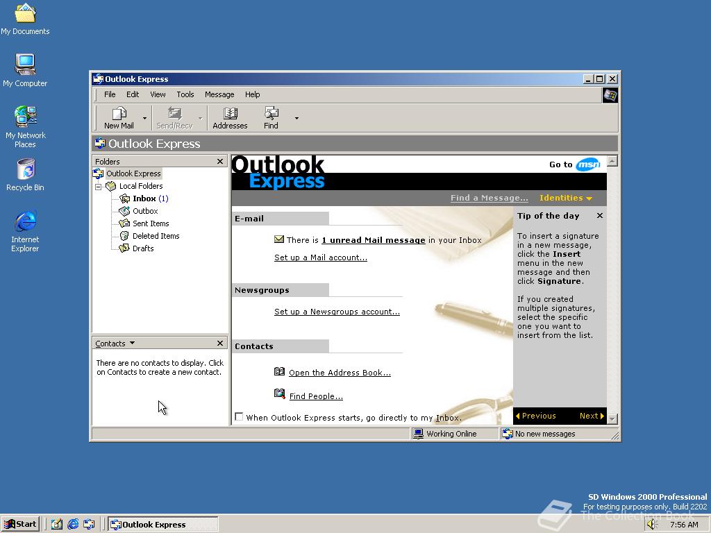Click the Send/Recv toolbar icon
Image resolution: width=711 pixels, height=533 pixels.
click(174, 113)
